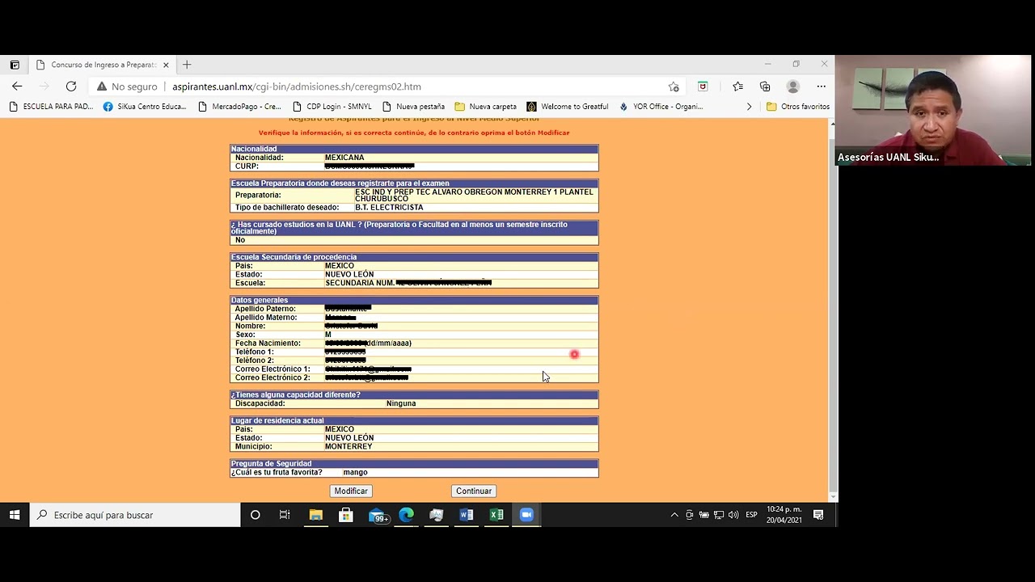Open Cortana circle icon

255,515
